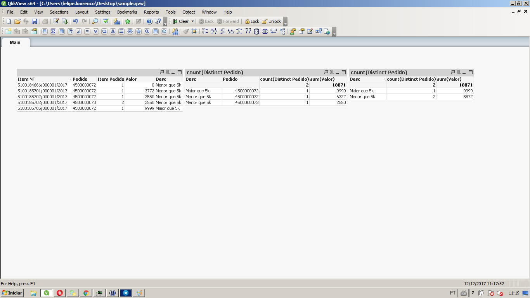530x298 pixels.
Task: Create a new Table Box object
Action: coord(62,31)
